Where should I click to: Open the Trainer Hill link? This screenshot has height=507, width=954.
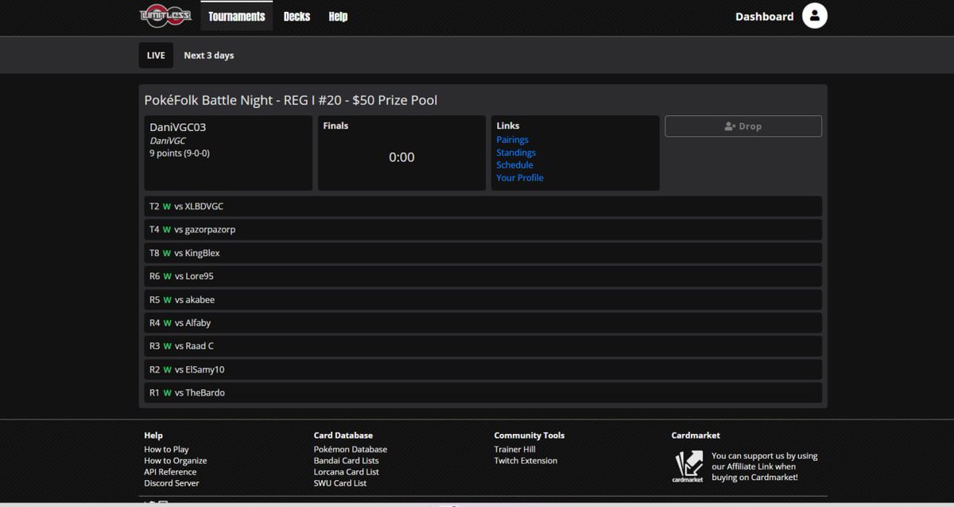tap(515, 450)
